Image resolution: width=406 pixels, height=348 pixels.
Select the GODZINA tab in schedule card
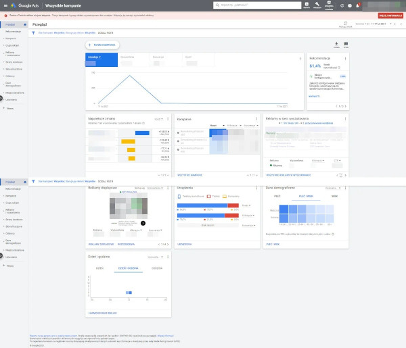[156, 268]
